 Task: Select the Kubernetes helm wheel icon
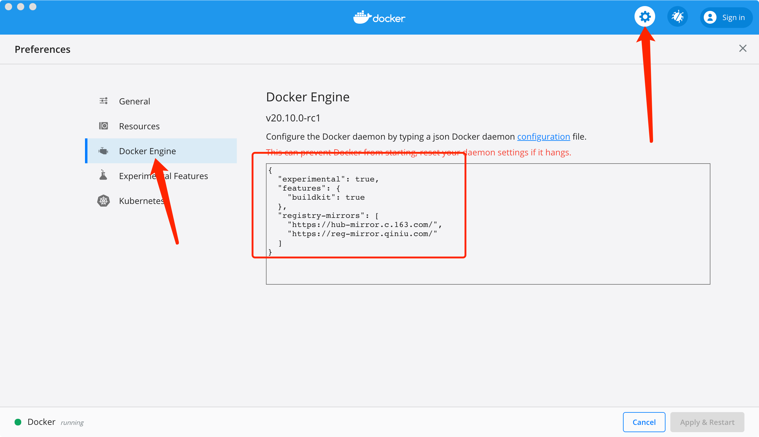tap(104, 200)
